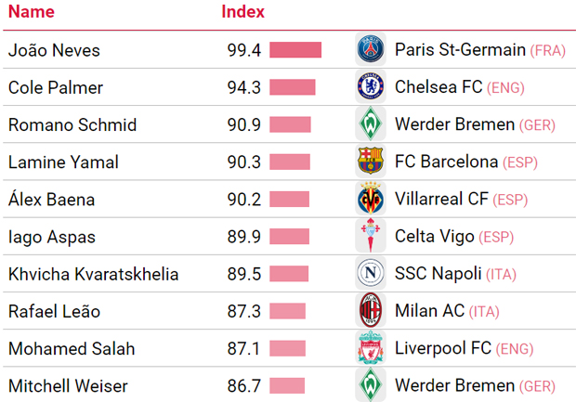
Task: Click the FC Barcelona club crest
Action: pos(371,162)
